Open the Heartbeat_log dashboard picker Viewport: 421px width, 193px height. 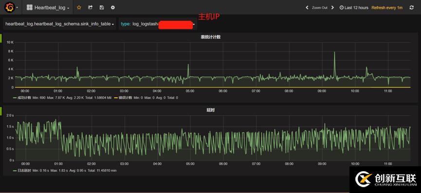click(x=48, y=8)
